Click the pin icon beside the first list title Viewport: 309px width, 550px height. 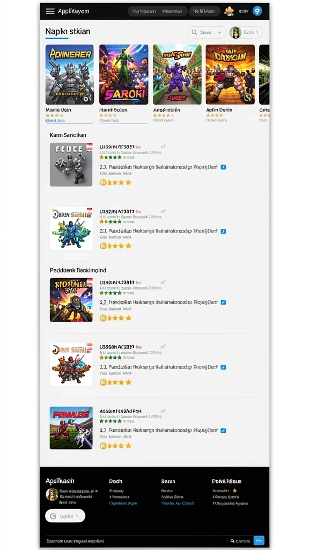[163, 147]
